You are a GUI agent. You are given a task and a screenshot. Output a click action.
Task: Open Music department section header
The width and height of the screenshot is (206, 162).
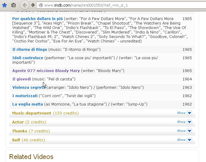tap(102, 113)
